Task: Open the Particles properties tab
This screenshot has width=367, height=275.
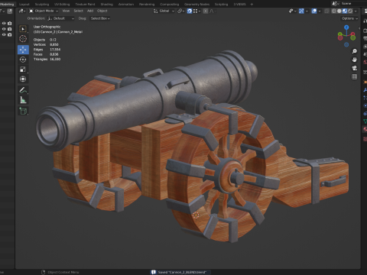Action: [x=365, y=98]
